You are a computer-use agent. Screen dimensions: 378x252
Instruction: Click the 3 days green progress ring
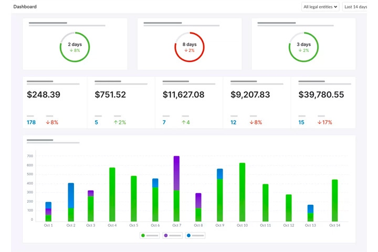pos(304,47)
